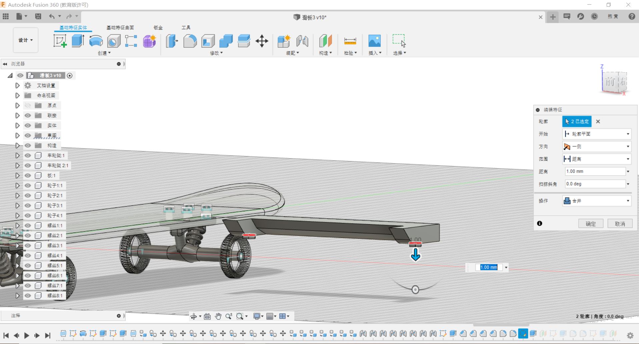Click the Joint tool icon
639x344 pixels.
(x=302, y=41)
